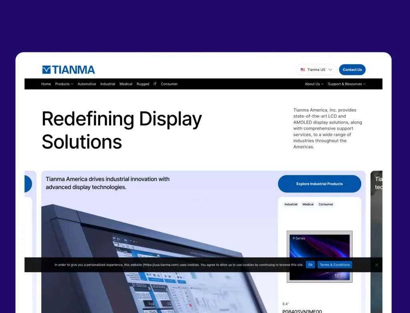
Task: Click the P-Series display product image
Action: [x=320, y=256]
